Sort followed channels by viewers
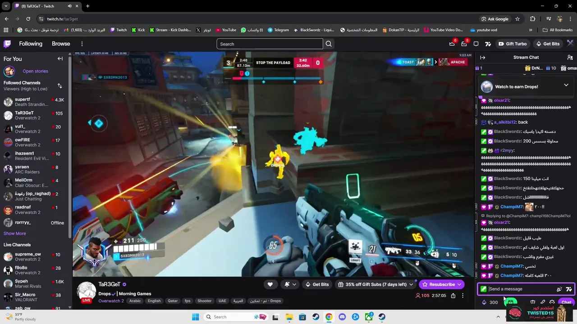 pos(60,85)
